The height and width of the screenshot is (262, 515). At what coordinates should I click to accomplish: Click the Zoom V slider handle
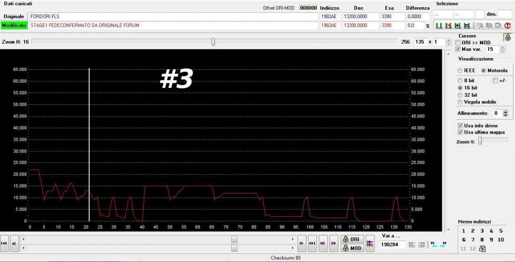point(479,141)
